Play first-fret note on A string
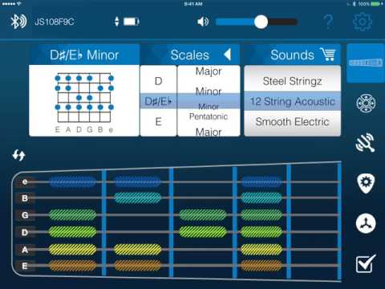Viewport: 385px width, 289px height. [x=72, y=250]
